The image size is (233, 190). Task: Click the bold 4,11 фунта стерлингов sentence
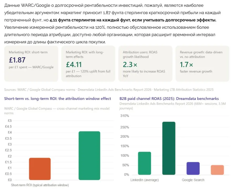tap(133, 20)
